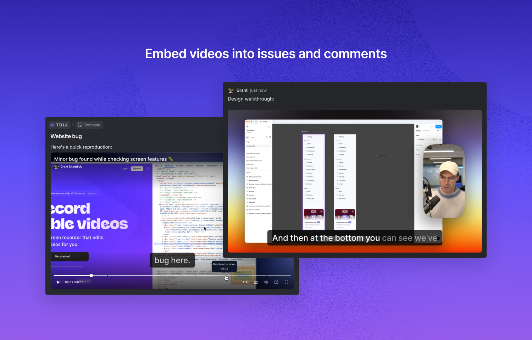Play the Website bug video
This screenshot has height=340, width=532.
[x=58, y=282]
